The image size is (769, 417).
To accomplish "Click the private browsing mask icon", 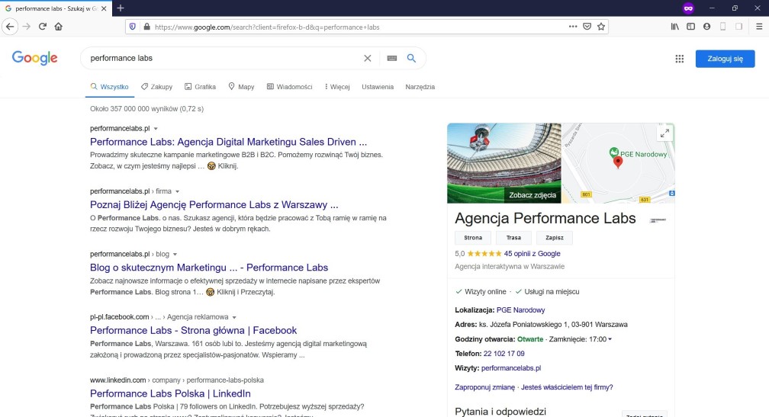I will tap(689, 8).
